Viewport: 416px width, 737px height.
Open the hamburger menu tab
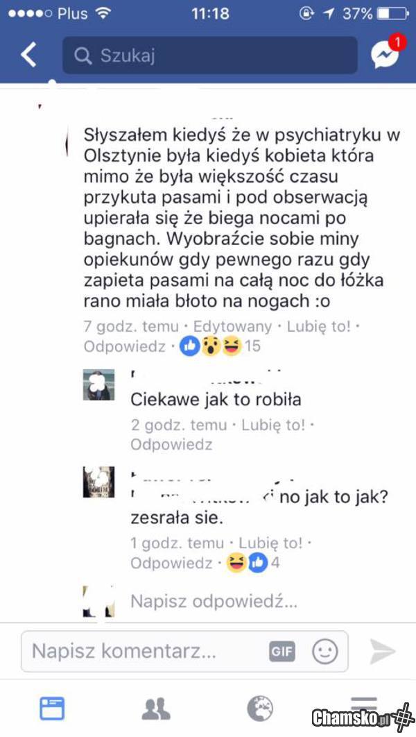click(364, 704)
